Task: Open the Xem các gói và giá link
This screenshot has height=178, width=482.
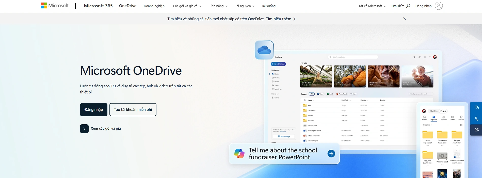Action: pyautogui.click(x=106, y=129)
